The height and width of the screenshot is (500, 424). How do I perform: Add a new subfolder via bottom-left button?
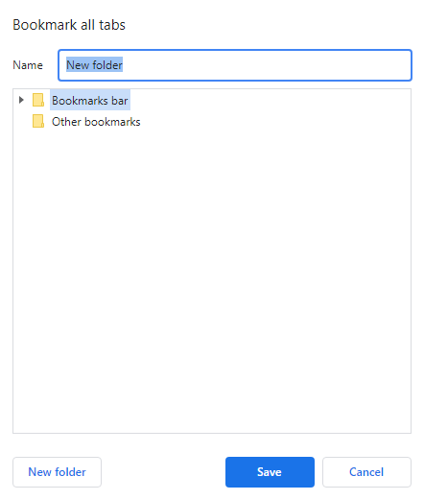(x=57, y=472)
